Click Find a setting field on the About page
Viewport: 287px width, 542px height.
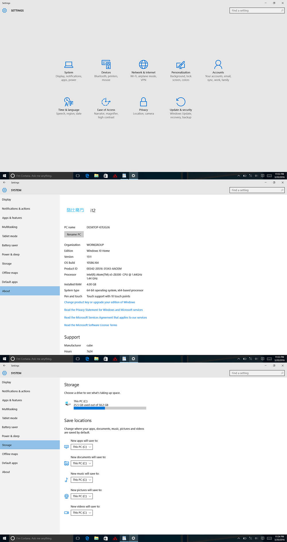pos(257,190)
